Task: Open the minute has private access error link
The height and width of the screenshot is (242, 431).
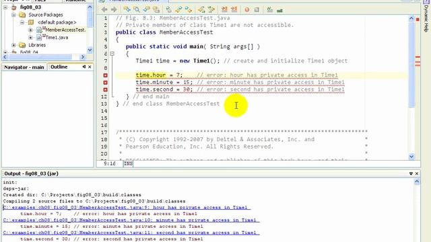Action: point(131,220)
